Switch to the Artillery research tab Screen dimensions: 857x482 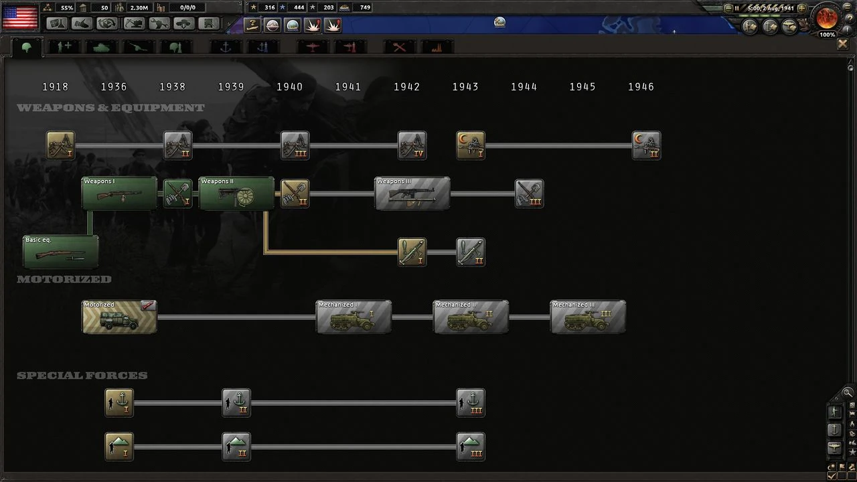click(x=139, y=47)
